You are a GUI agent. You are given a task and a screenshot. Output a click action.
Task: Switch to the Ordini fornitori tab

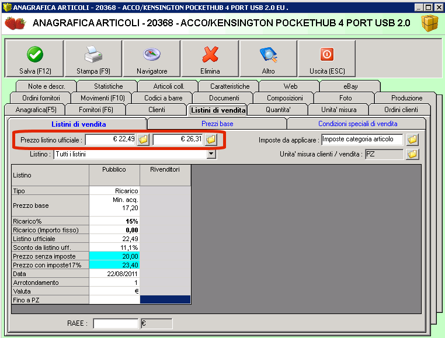[x=41, y=98]
